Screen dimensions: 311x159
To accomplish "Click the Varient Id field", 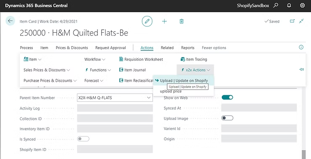I will pos(259,128).
